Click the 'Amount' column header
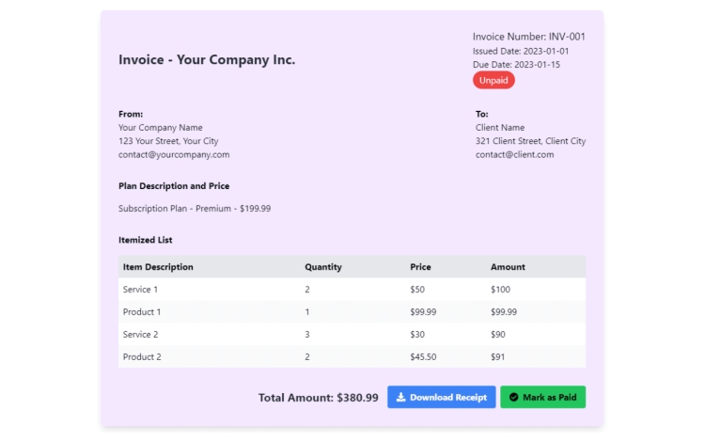Image resolution: width=705 pixels, height=441 pixels. 508,267
